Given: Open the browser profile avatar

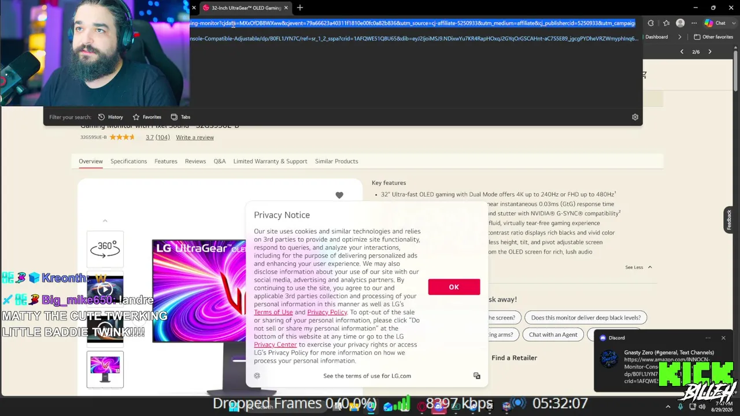Looking at the screenshot, I should click(x=680, y=23).
